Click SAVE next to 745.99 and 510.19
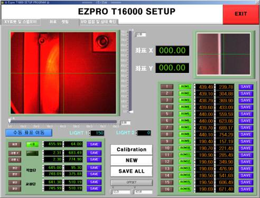This screenshot has height=198, width=260. click(x=94, y=188)
